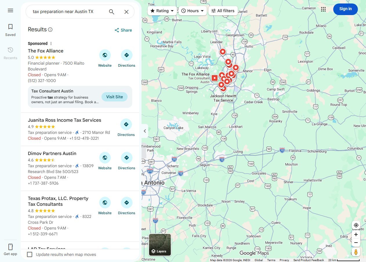Activate the Street View pegman
Image resolution: width=366 pixels, height=262 pixels.
[x=356, y=252]
